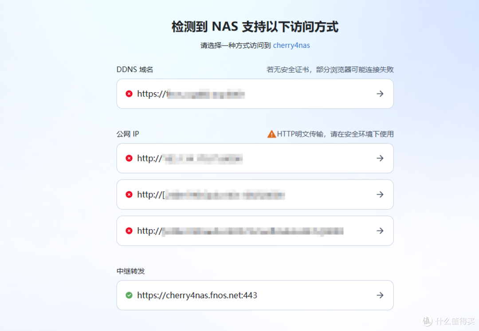Screen dimensions: 479x331
Task: Click the circular 值 badge icon
Action: pyautogui.click(x=427, y=321)
